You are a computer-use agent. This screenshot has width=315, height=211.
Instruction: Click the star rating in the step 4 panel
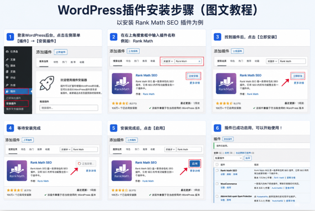tap(15, 190)
